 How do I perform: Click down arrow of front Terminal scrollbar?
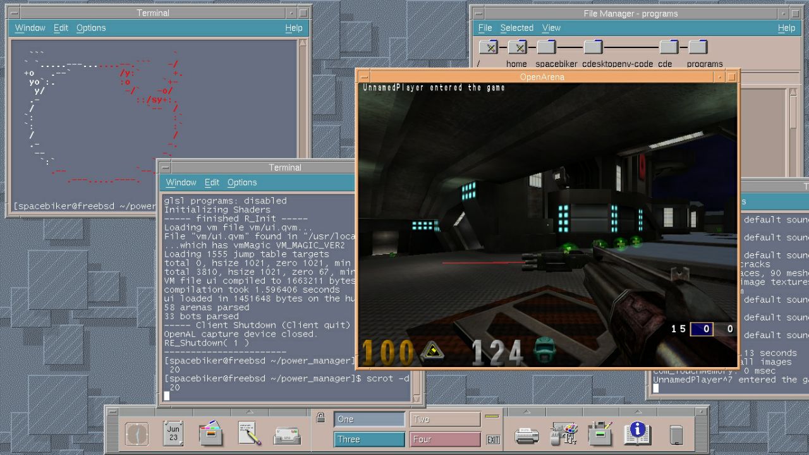417,398
